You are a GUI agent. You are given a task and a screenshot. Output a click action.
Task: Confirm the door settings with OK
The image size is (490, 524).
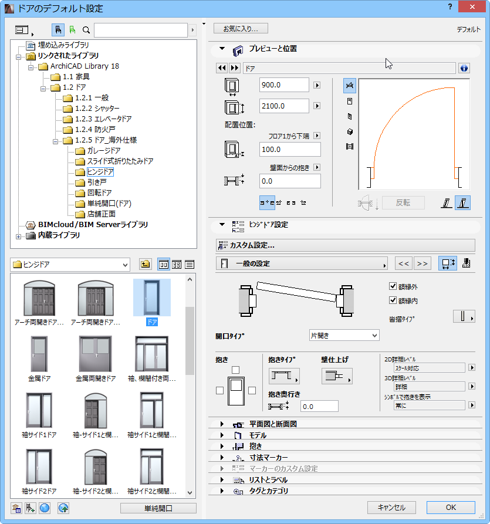[450, 508]
